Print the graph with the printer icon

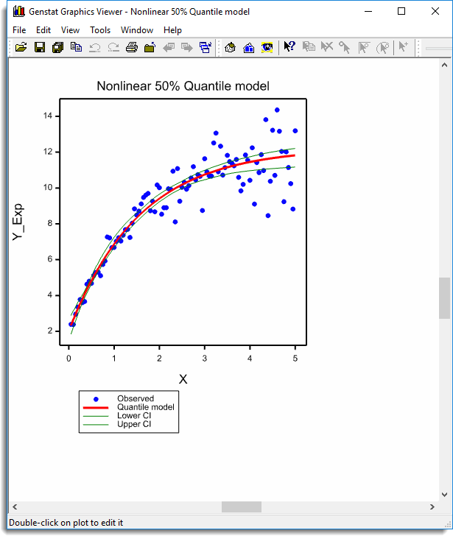click(131, 47)
